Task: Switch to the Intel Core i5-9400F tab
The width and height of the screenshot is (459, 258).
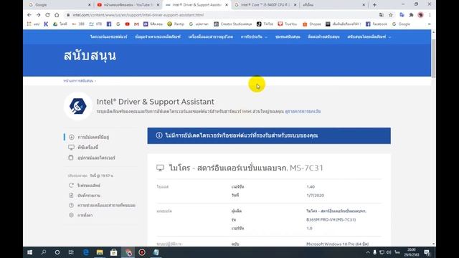Action: click(265, 5)
